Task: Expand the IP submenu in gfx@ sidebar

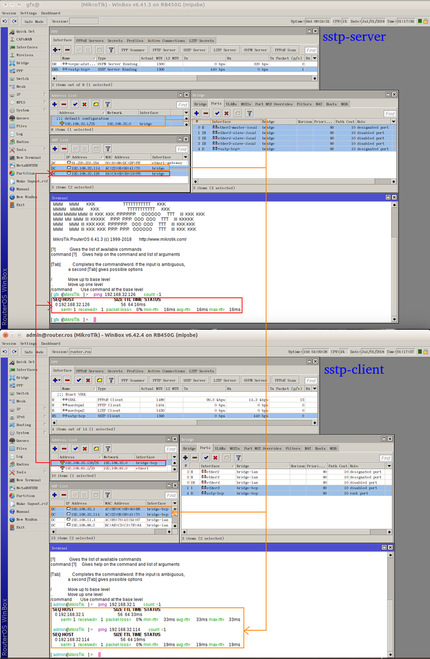Action: tap(45, 94)
